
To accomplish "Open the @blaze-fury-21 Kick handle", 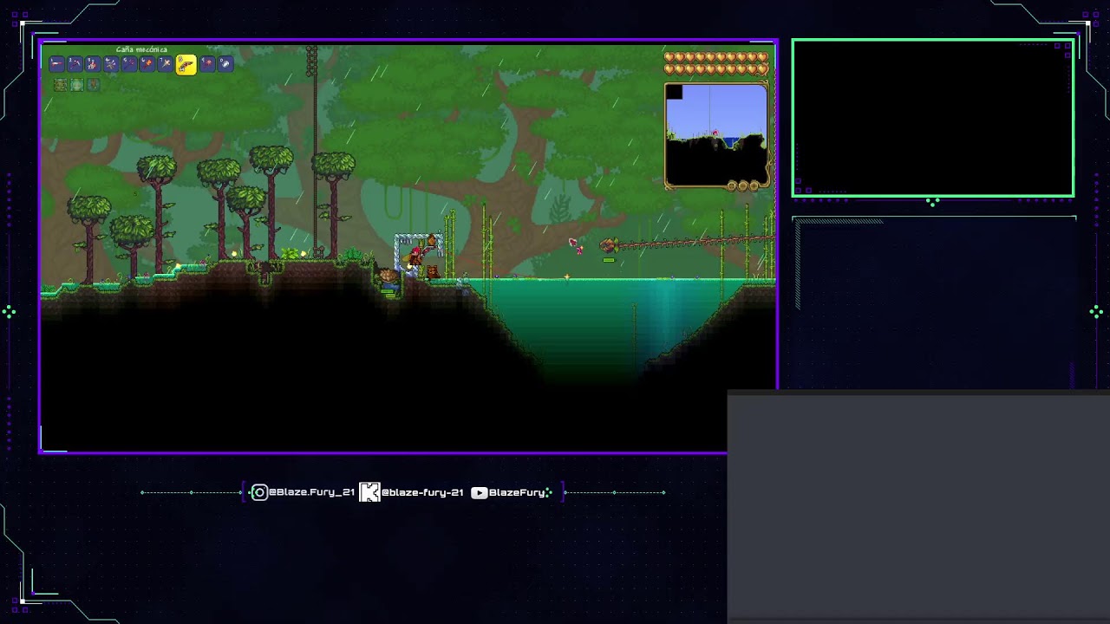I will click(x=422, y=492).
